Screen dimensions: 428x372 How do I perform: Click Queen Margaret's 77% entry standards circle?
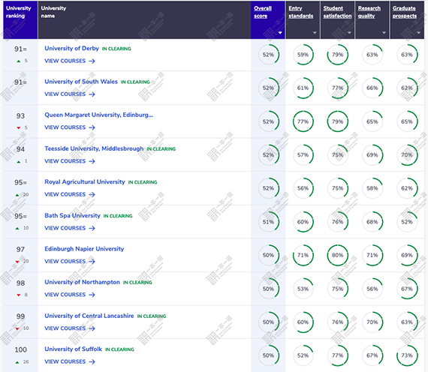pos(303,121)
